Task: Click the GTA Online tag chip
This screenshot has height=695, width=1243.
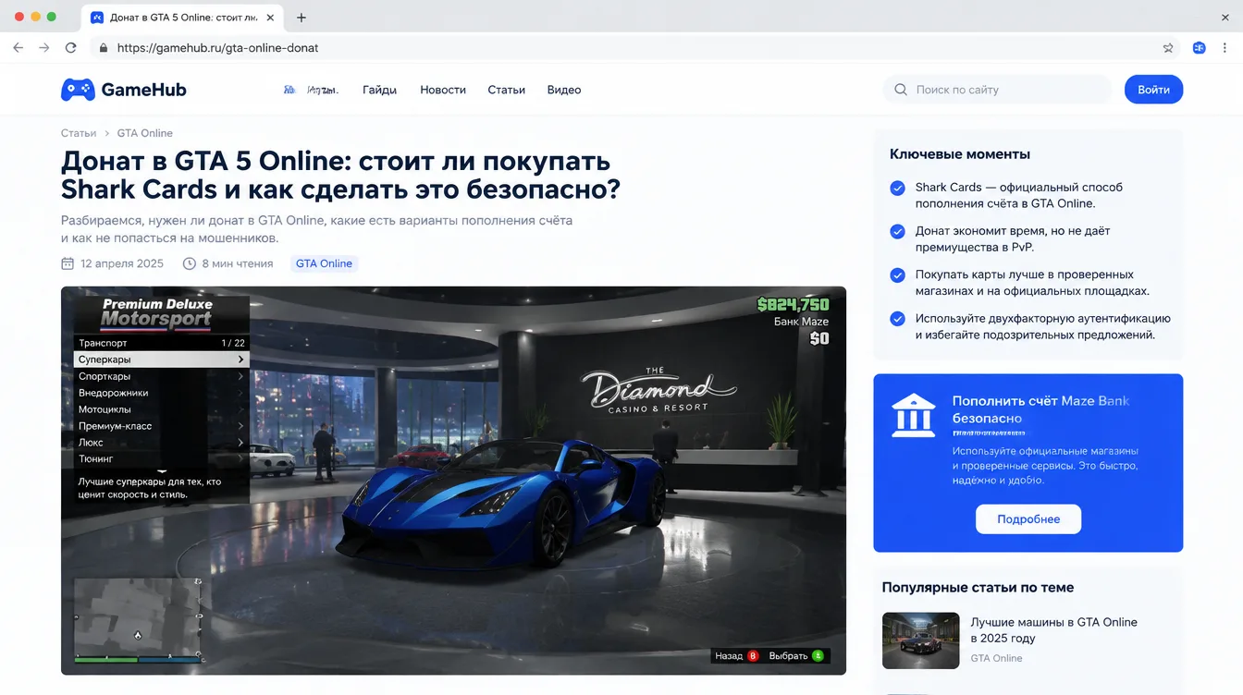Action: (x=324, y=263)
